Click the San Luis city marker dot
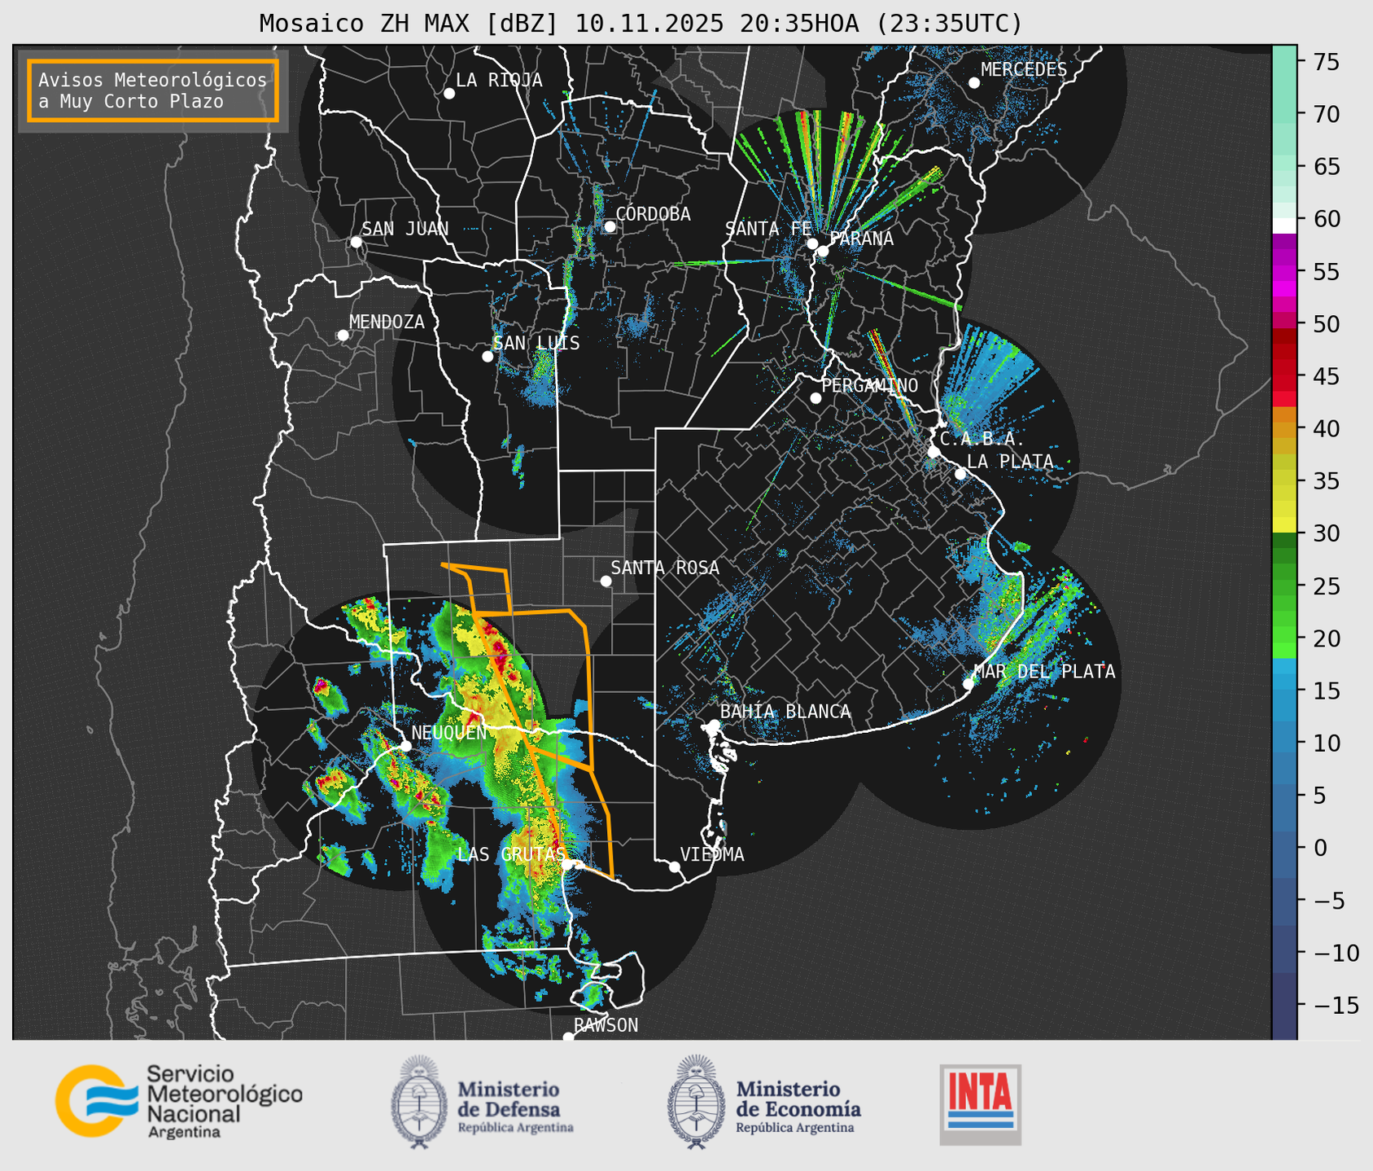 488,357
